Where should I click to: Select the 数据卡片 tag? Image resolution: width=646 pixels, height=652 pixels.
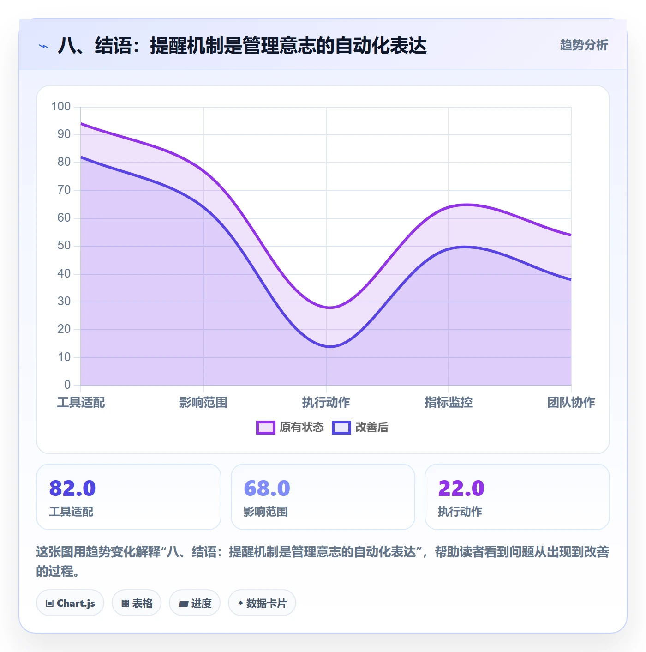tap(262, 603)
